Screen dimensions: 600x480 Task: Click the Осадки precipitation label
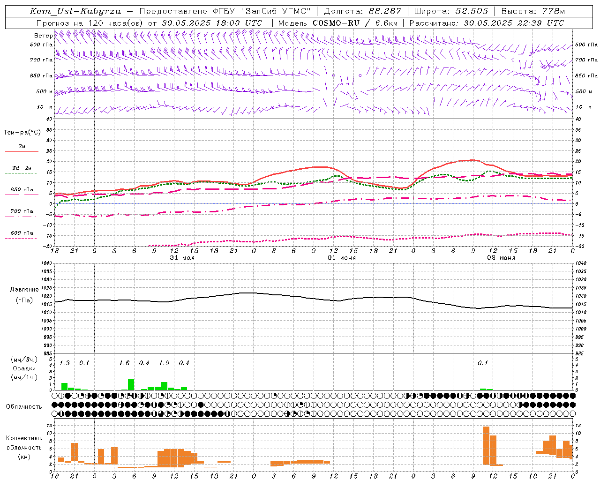(x=24, y=368)
